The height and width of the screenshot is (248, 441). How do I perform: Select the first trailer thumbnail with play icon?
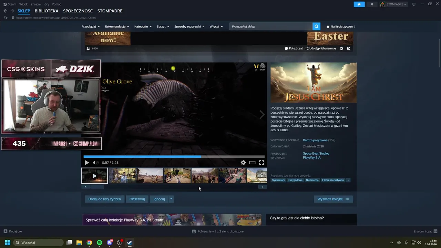point(95,176)
